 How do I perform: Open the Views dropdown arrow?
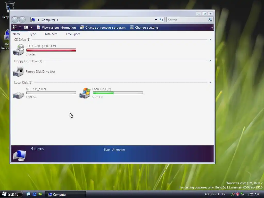(31, 27)
